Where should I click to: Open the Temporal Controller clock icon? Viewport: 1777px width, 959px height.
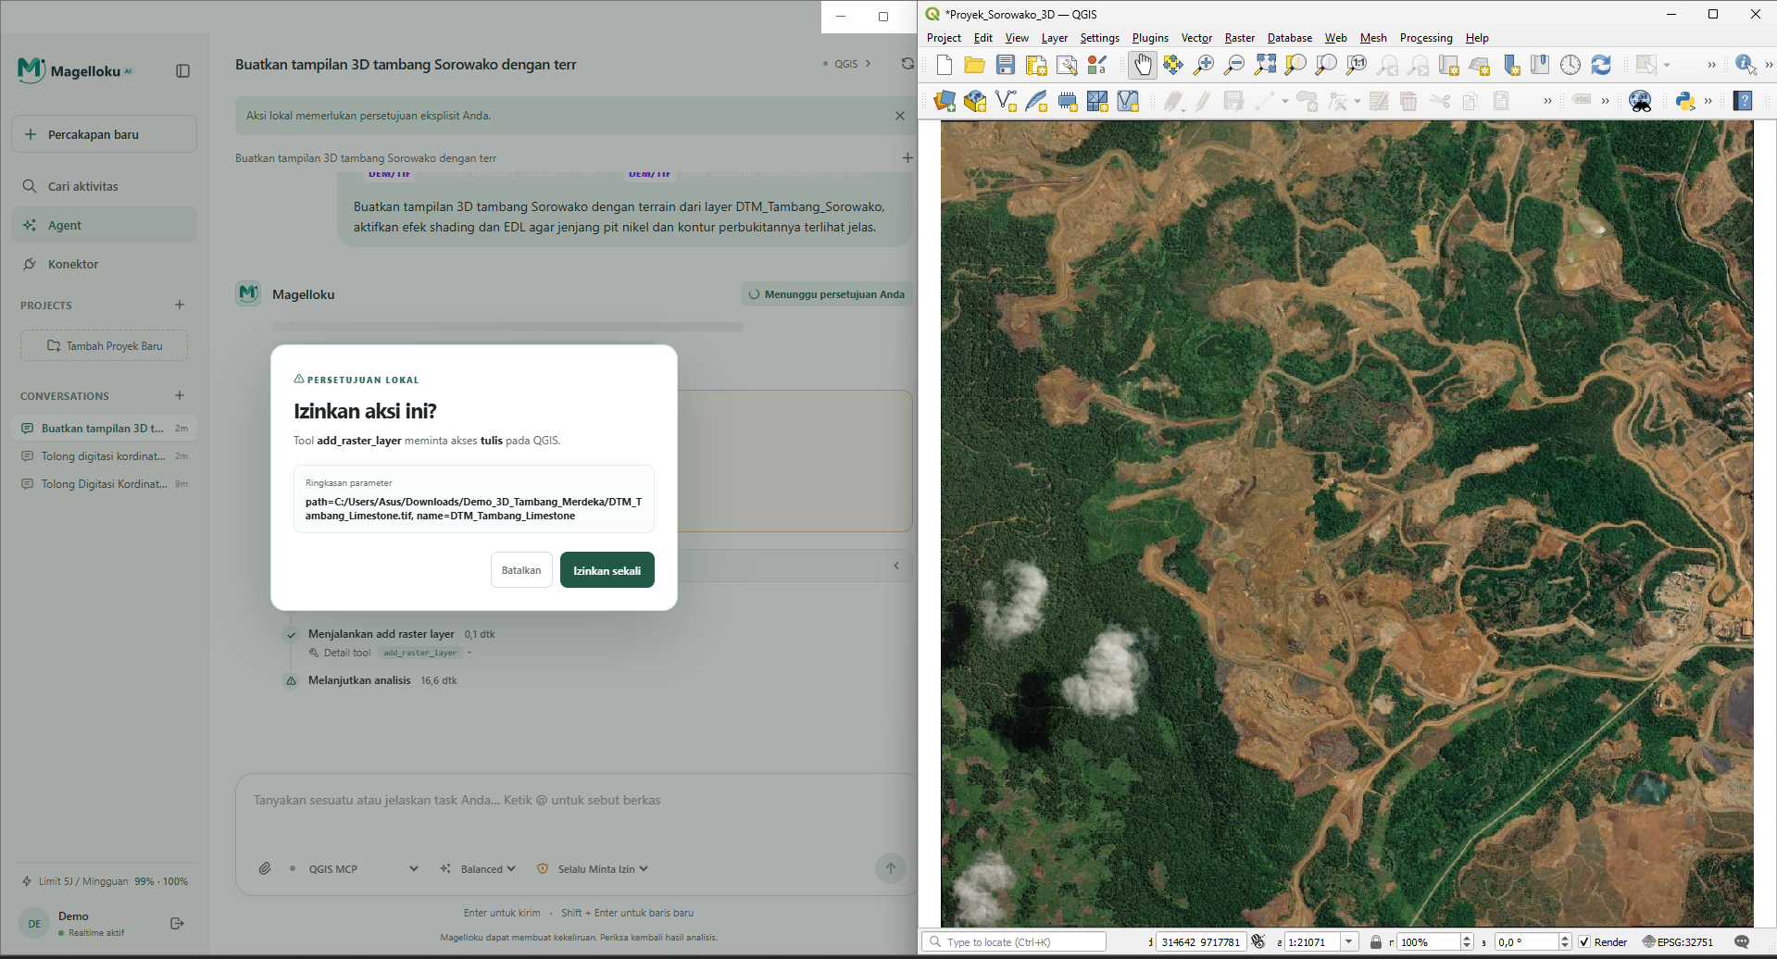[1571, 65]
